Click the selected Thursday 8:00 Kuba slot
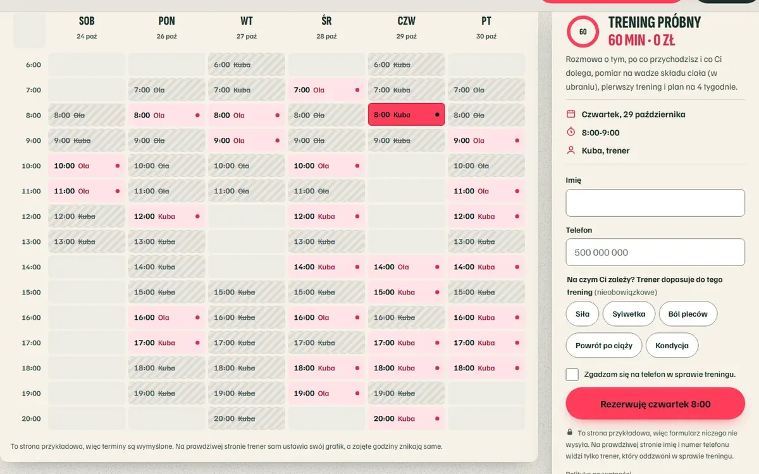 407,115
